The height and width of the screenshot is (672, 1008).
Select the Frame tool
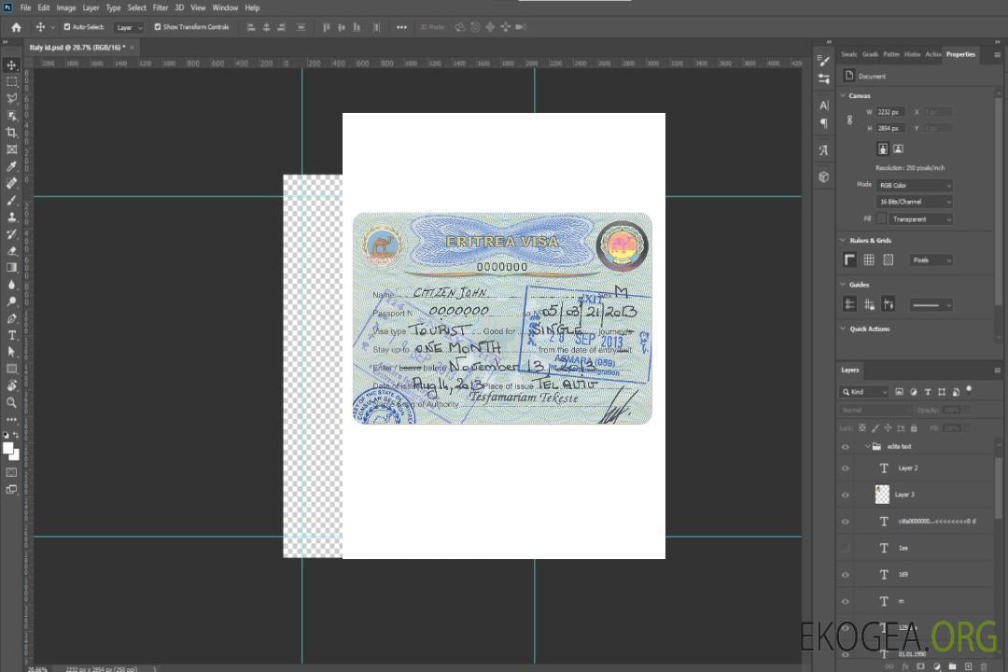[11, 149]
